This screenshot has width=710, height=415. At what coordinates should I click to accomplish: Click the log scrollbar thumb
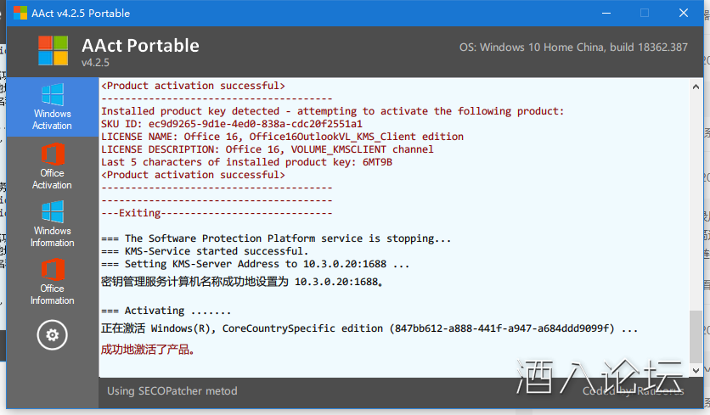click(x=696, y=335)
